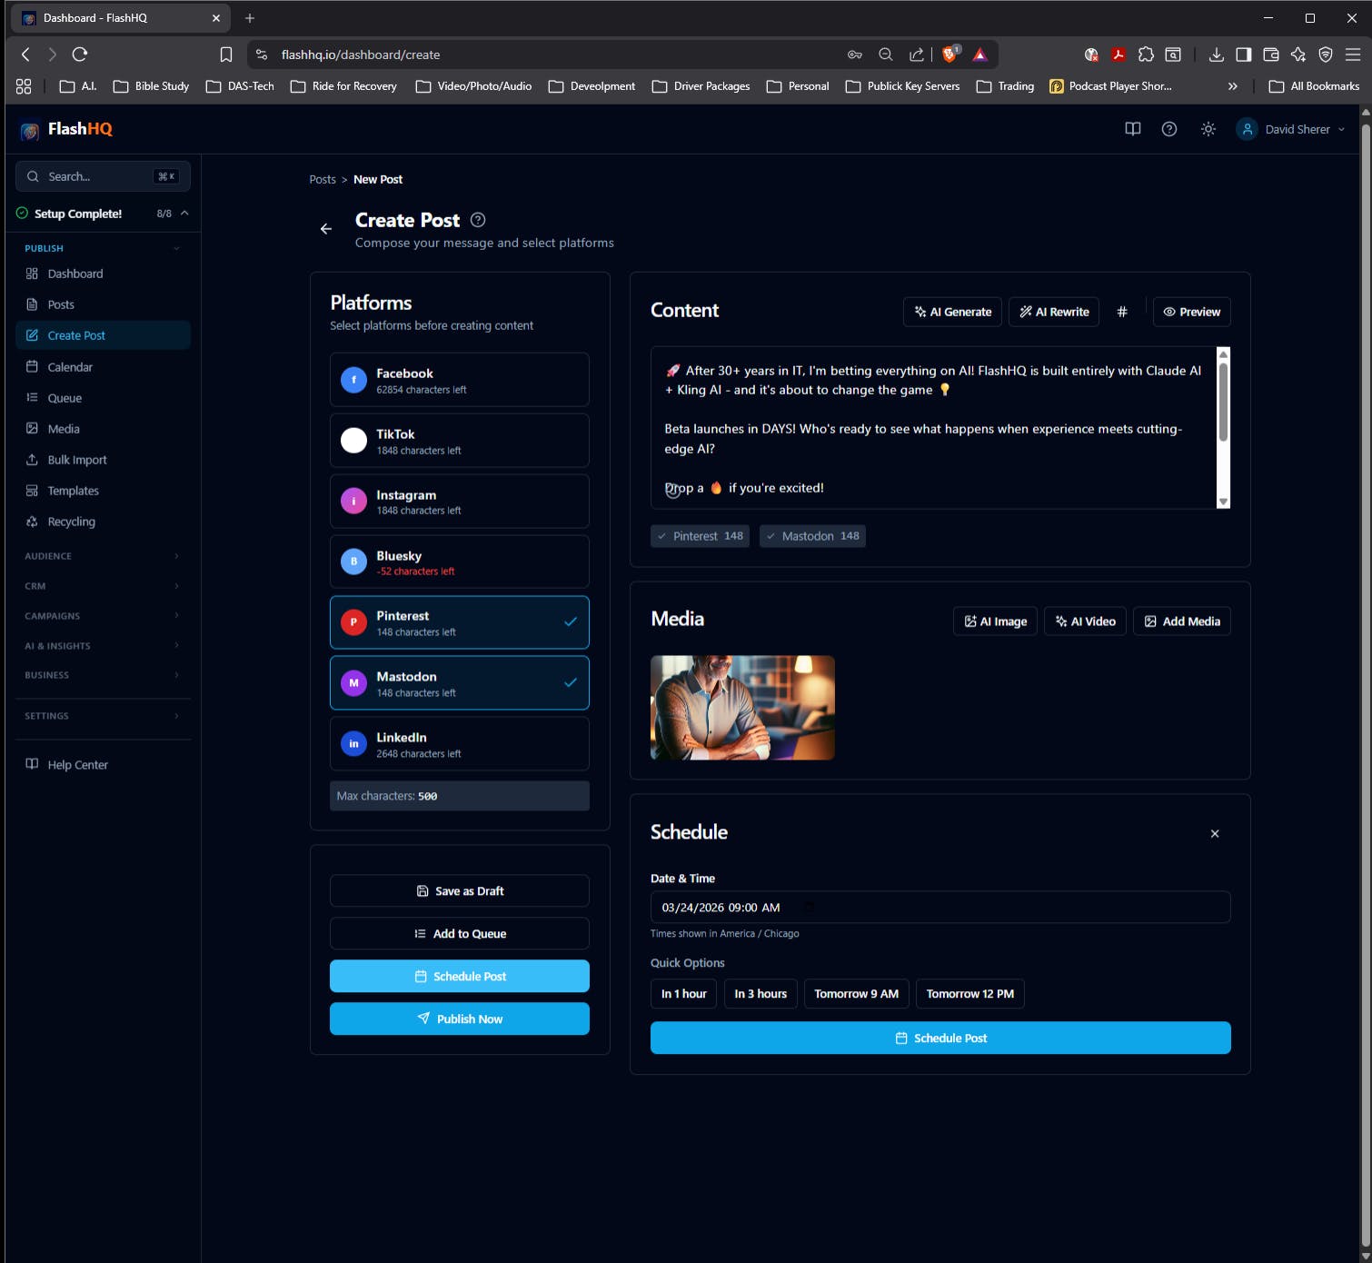Click the browser bookmark icon
Viewport: 1372px width, 1263px height.
click(226, 55)
